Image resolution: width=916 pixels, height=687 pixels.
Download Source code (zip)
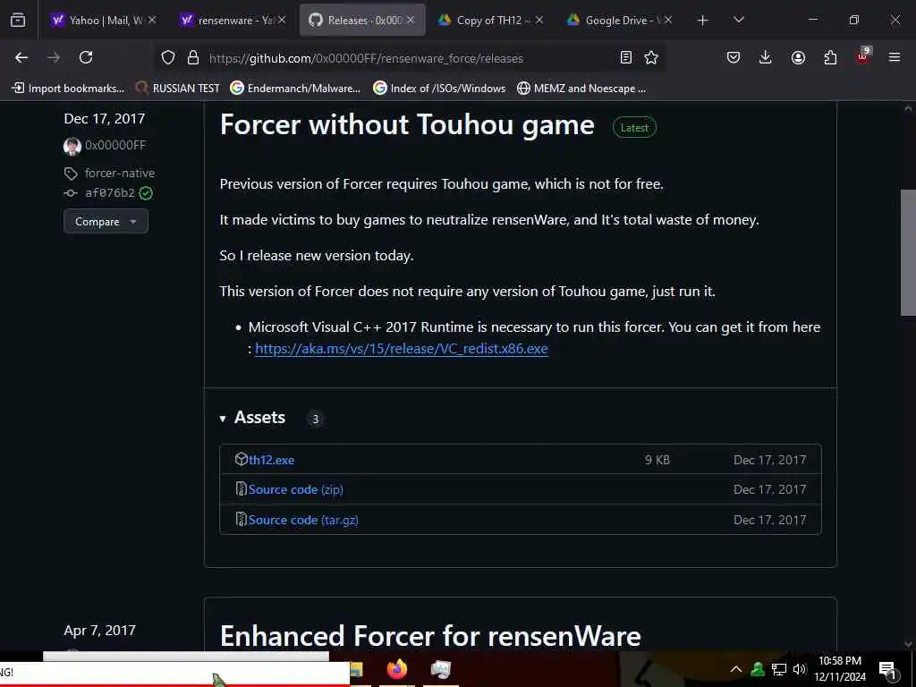tap(295, 489)
